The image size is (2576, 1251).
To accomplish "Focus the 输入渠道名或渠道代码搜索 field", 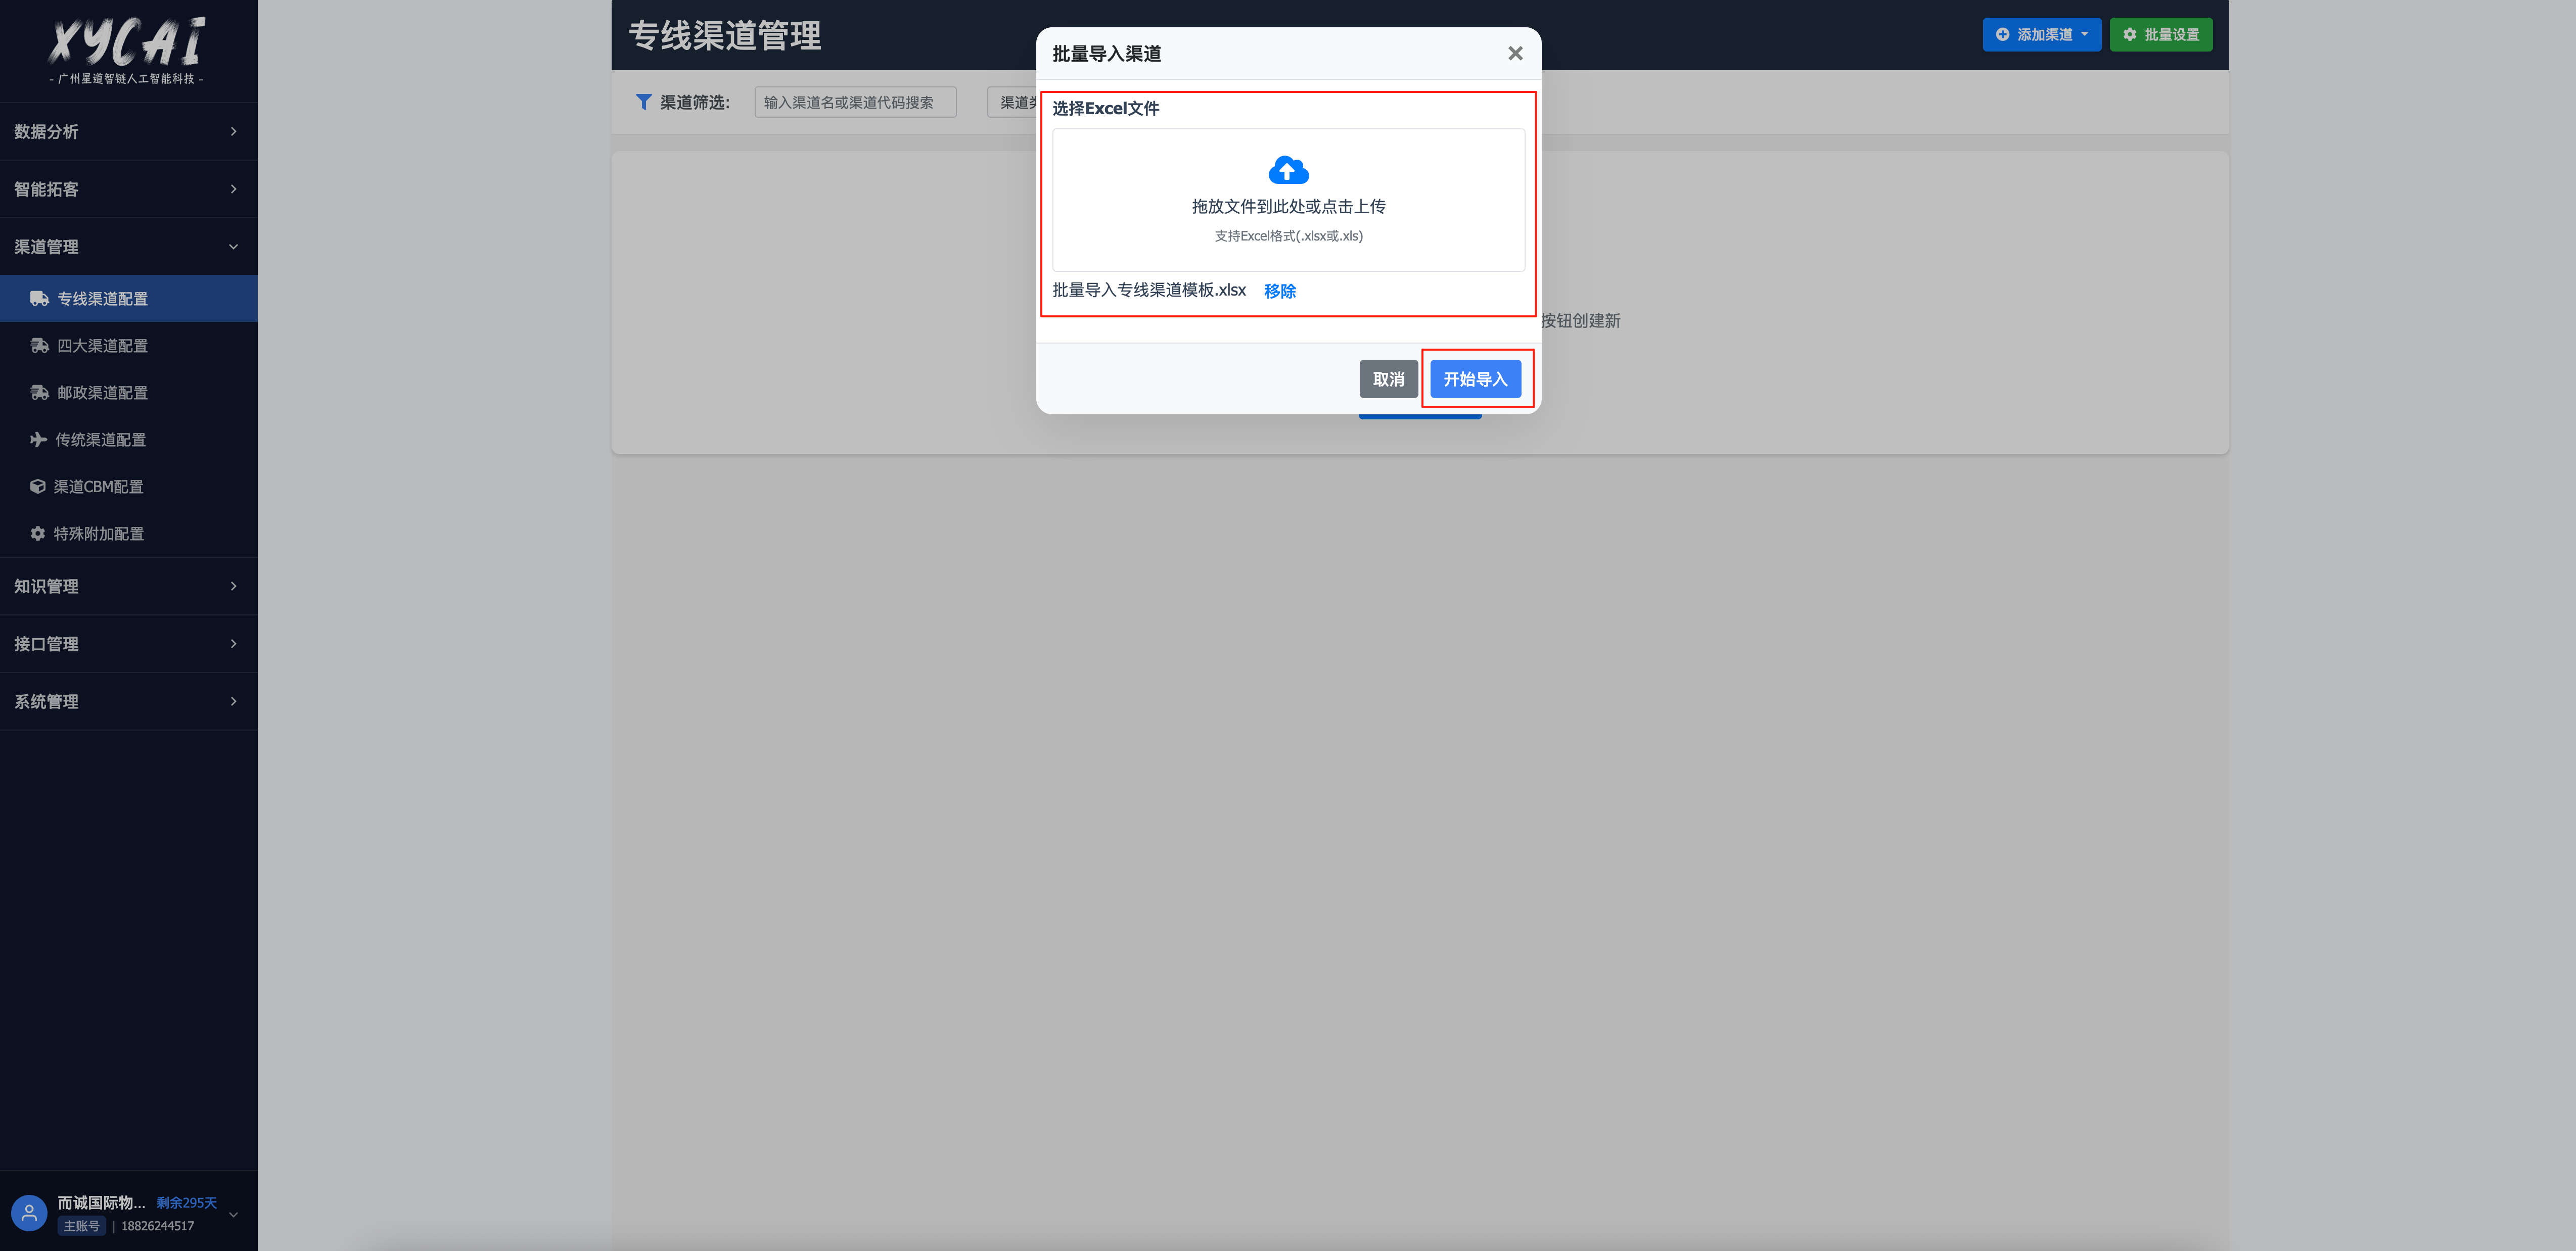I will tap(855, 102).
